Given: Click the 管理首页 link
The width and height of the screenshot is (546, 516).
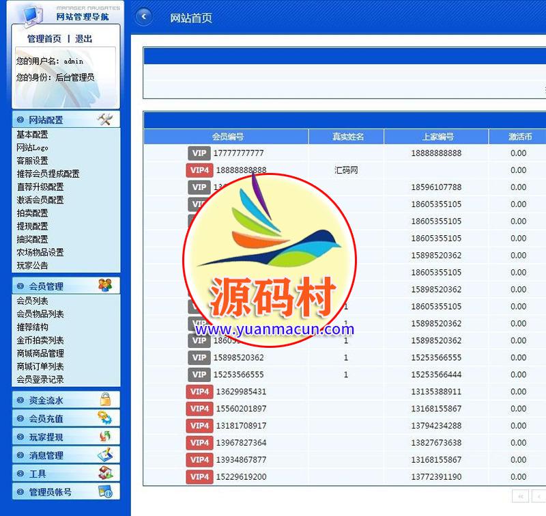Looking at the screenshot, I should click(x=44, y=39).
